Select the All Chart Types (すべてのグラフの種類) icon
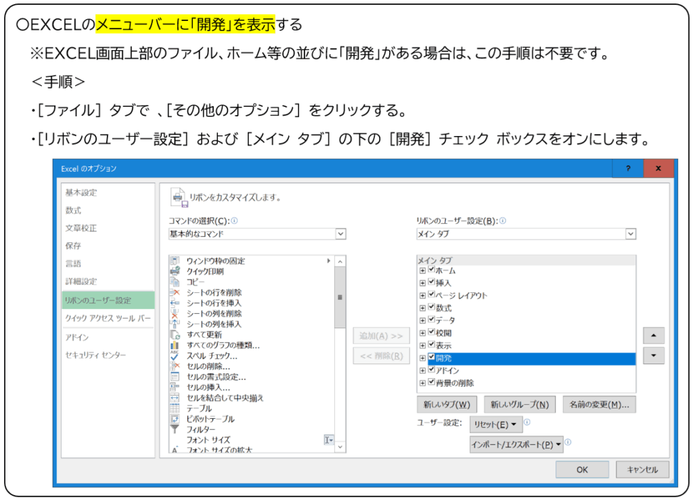 coord(175,345)
